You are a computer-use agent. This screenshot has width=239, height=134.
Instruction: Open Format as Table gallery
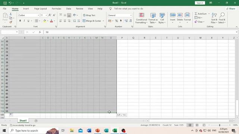[x=153, y=18]
